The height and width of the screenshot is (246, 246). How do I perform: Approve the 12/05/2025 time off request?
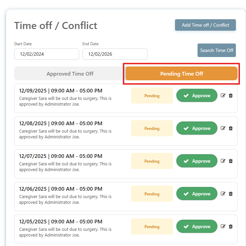(197, 226)
